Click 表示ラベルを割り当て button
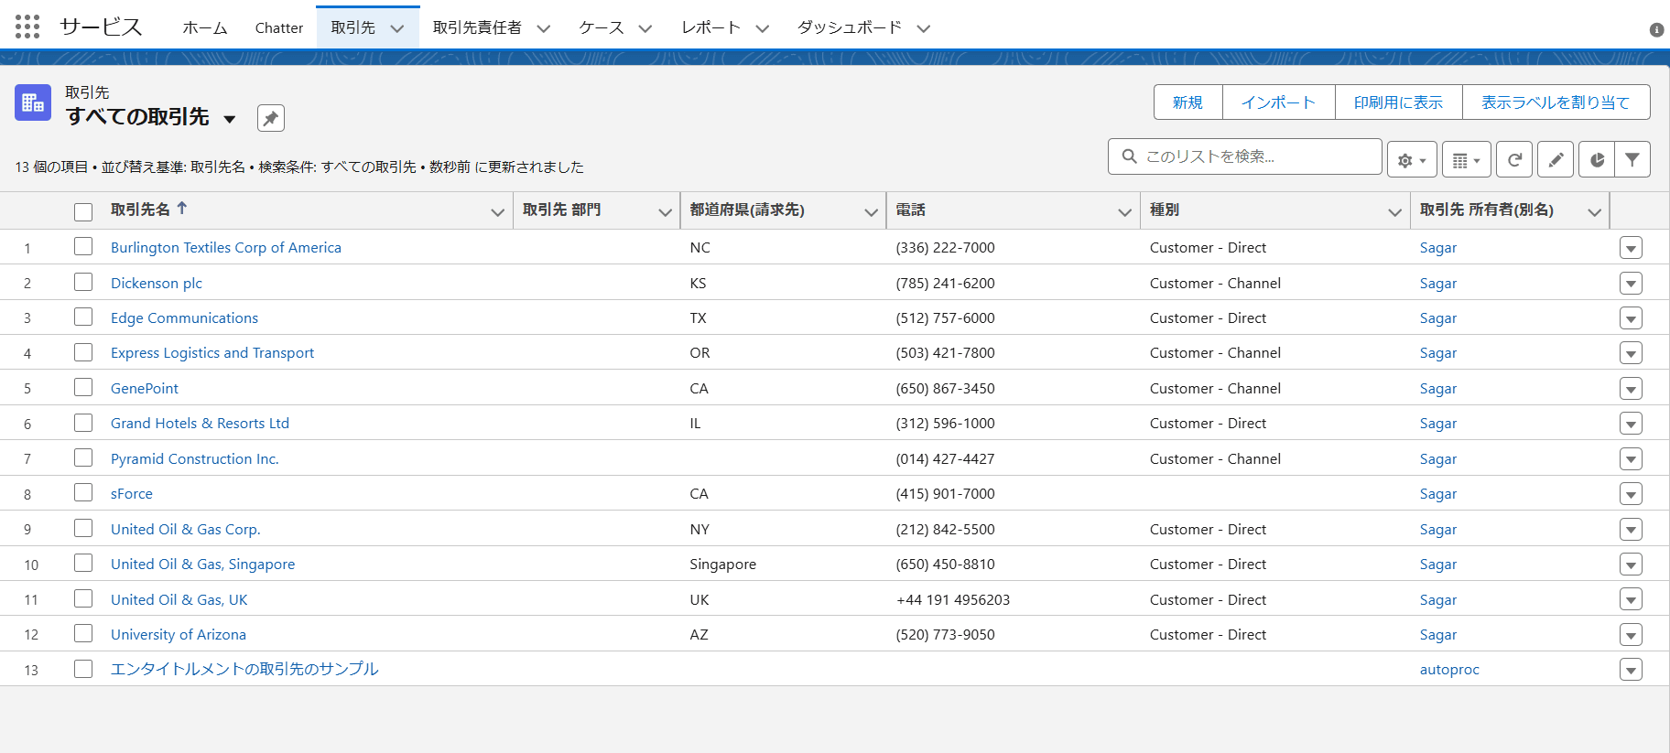The height and width of the screenshot is (753, 1670). tap(1556, 102)
